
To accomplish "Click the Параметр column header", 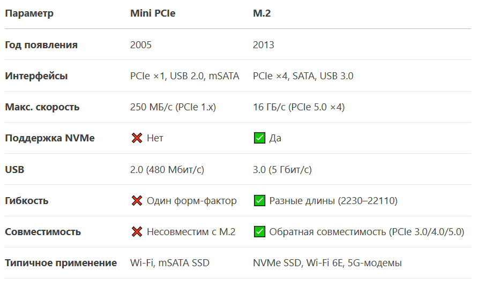I will pos(29,13).
